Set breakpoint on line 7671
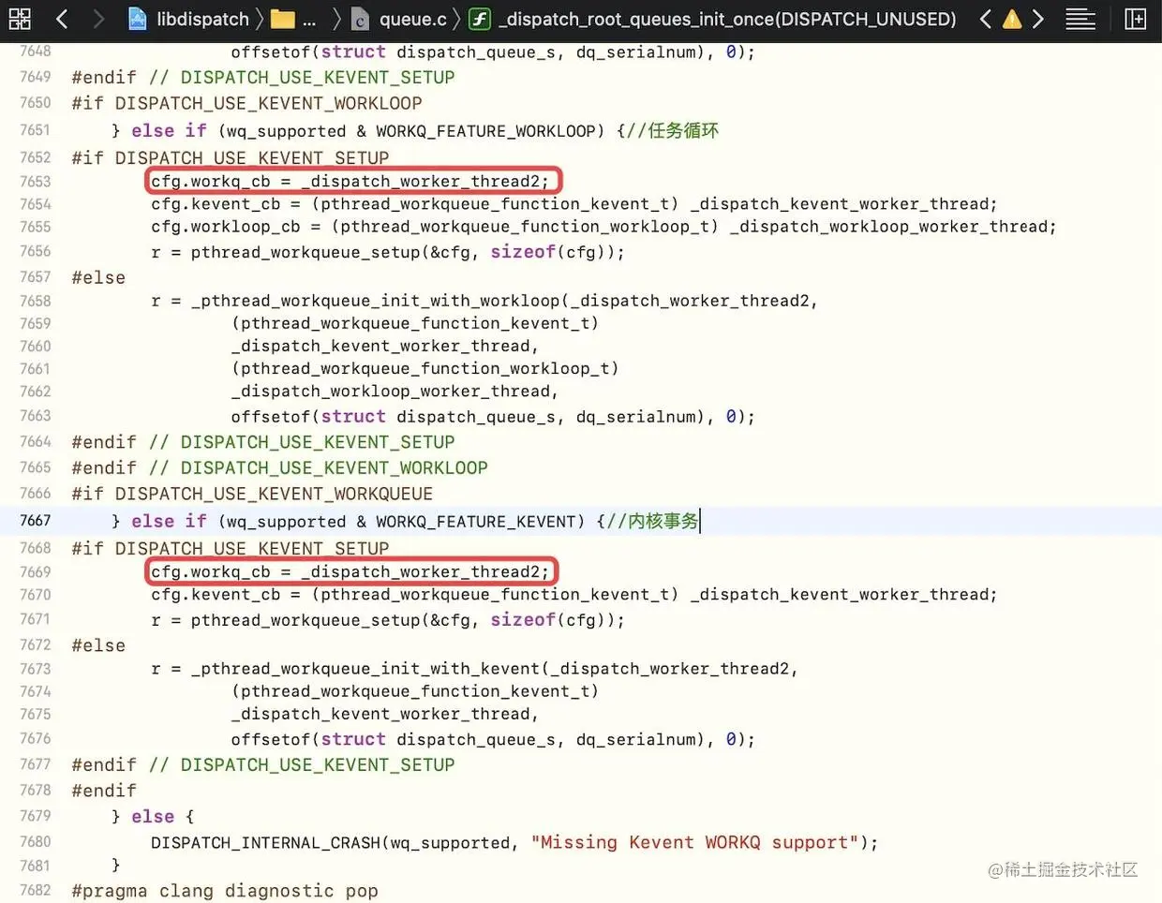This screenshot has height=903, width=1162. [x=36, y=620]
